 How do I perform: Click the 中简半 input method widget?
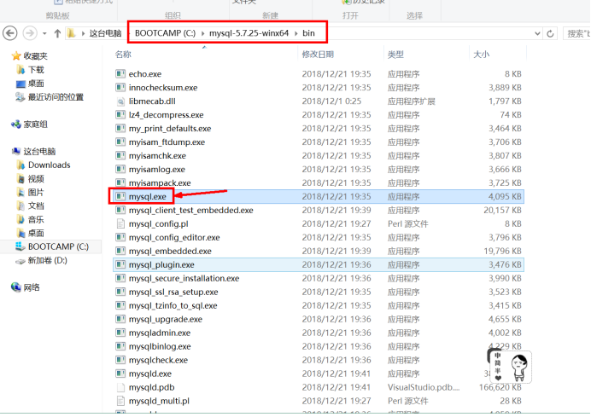tap(509, 366)
